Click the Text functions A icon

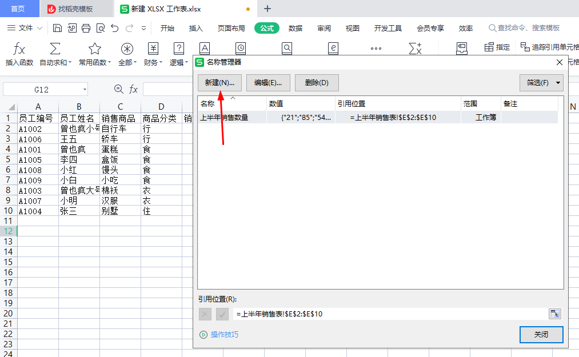click(205, 49)
